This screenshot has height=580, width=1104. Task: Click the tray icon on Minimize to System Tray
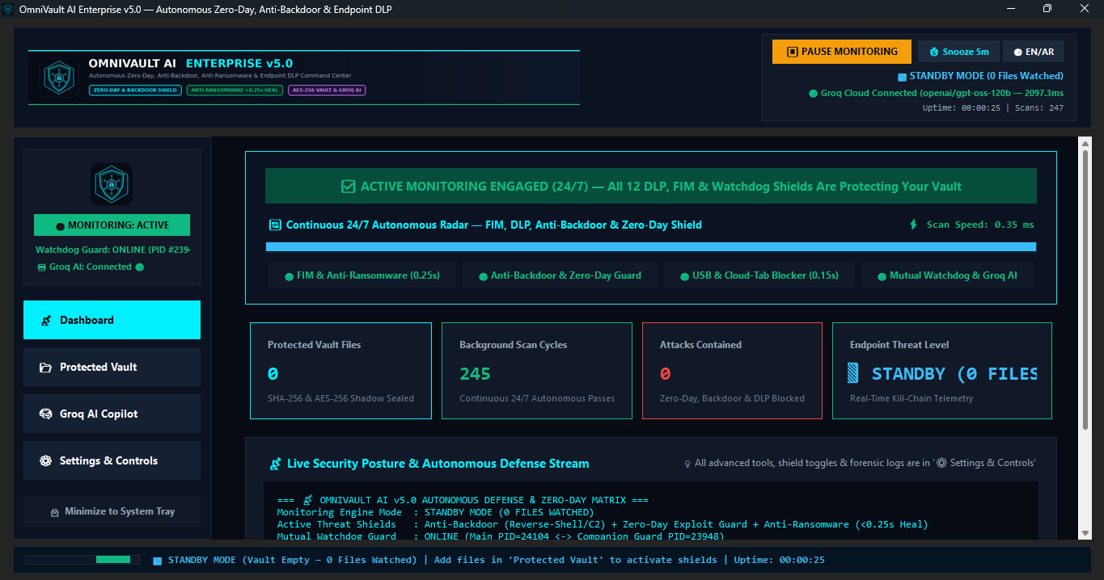coord(55,512)
